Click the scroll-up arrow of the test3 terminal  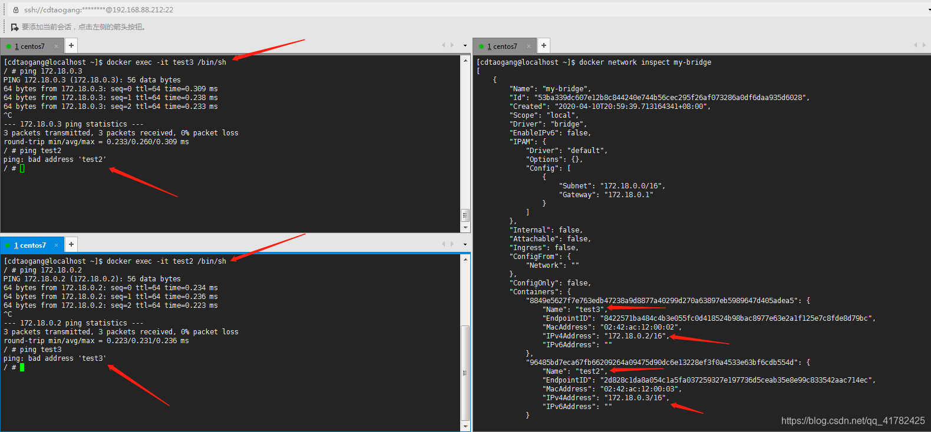point(465,60)
